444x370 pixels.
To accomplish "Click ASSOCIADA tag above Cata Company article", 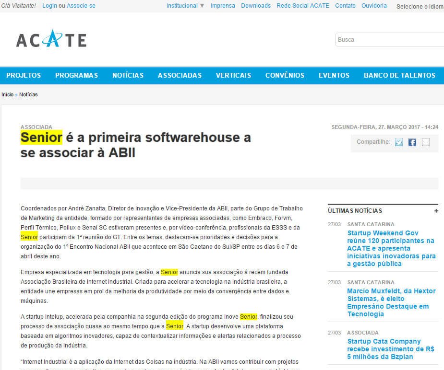I will [363, 333].
